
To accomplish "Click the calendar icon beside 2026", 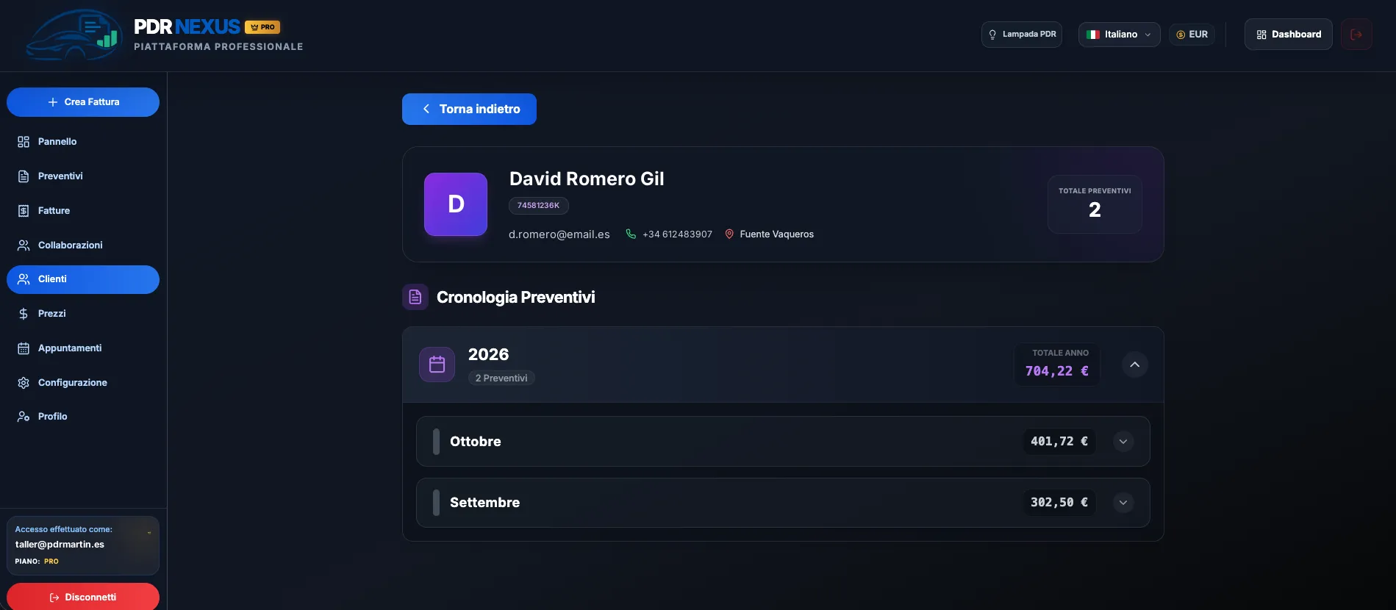I will point(437,365).
